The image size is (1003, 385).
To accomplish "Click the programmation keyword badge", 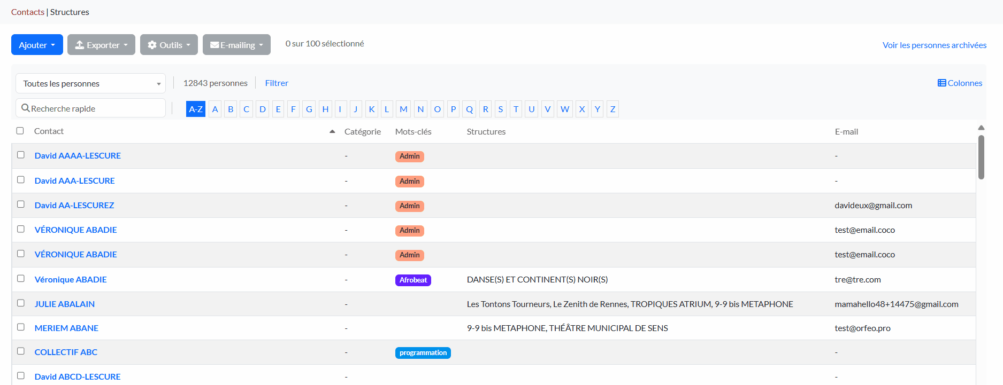I will pyautogui.click(x=423, y=353).
